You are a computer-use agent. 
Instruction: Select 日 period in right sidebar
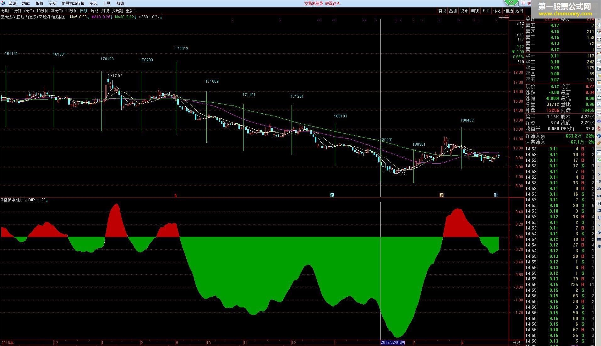pyautogui.click(x=599, y=204)
